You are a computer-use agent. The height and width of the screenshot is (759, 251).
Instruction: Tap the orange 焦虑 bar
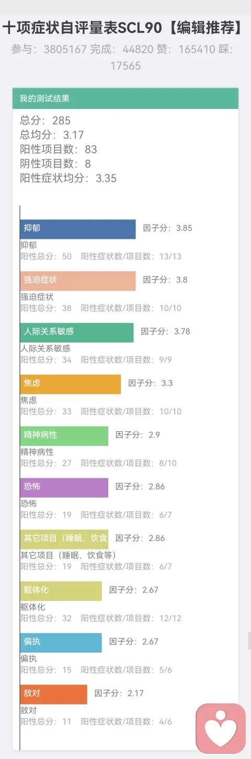(71, 383)
